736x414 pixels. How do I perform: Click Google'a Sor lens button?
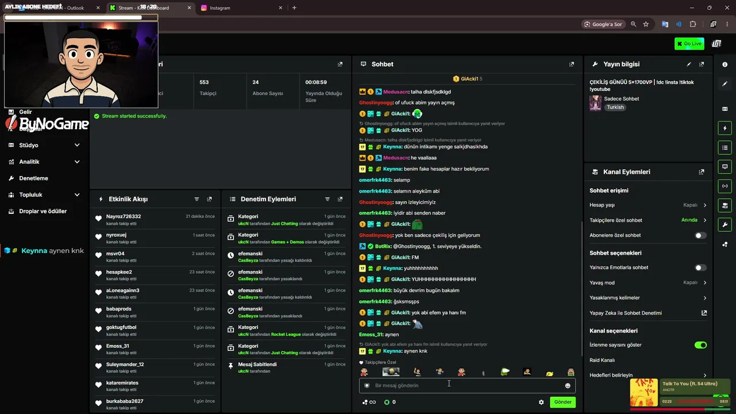click(x=603, y=24)
